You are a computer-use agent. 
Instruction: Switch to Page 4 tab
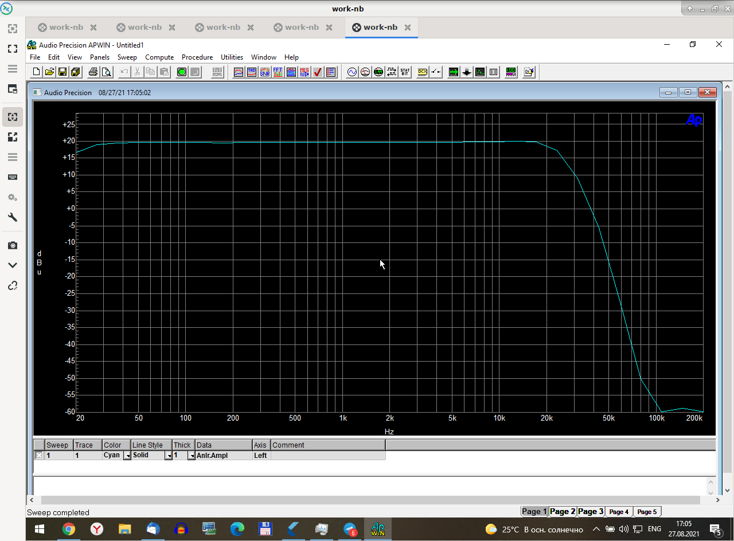click(619, 512)
